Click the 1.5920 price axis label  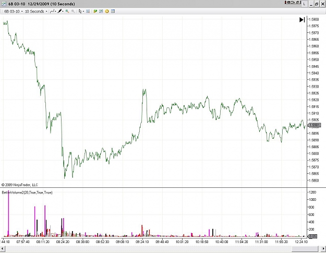tap(313, 100)
